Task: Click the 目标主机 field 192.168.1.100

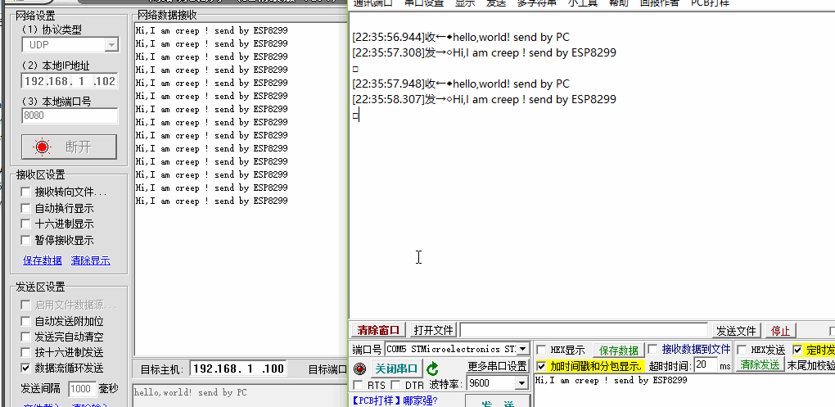Action: 237,369
